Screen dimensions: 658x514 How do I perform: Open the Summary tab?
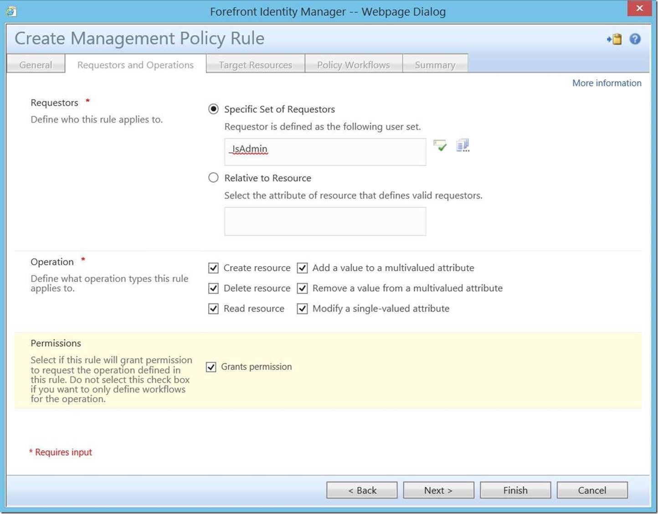[435, 65]
